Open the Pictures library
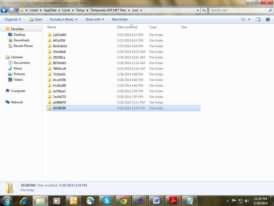This screenshot has width=274, height=206. [x=19, y=74]
